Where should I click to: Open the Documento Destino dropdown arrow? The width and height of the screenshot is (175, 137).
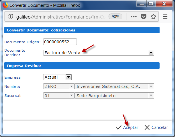pyautogui.click(x=151, y=52)
